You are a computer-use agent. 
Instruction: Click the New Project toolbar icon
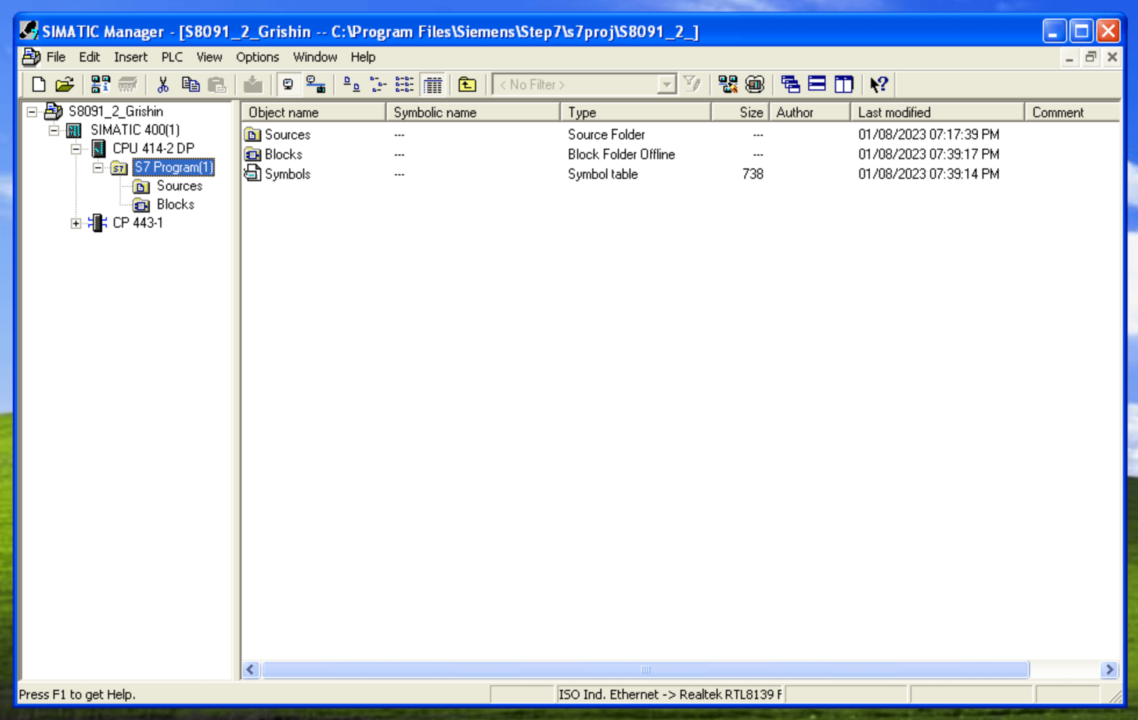pyautogui.click(x=38, y=85)
